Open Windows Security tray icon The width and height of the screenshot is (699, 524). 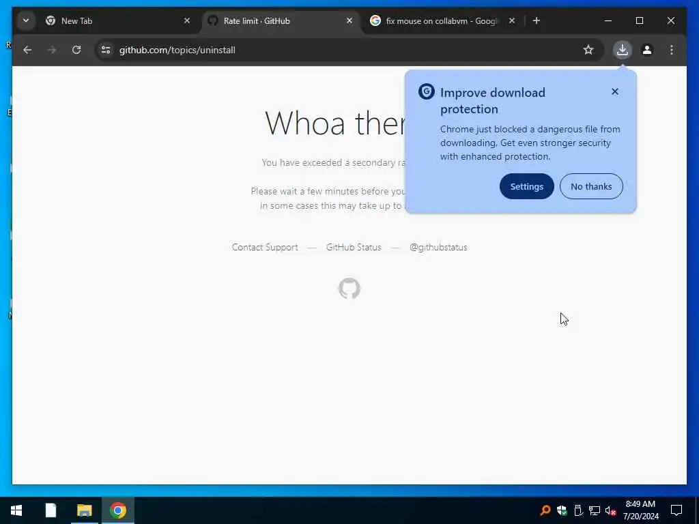562,510
